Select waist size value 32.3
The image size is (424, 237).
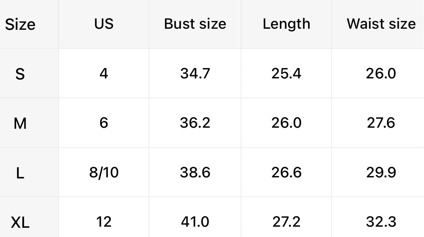[x=381, y=222]
